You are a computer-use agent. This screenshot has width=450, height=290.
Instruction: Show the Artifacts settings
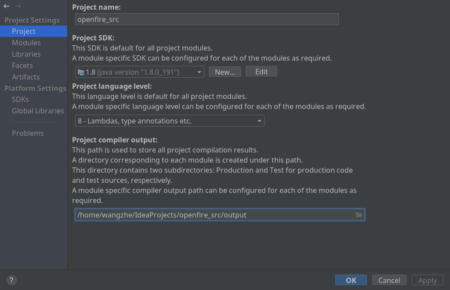[x=26, y=77]
